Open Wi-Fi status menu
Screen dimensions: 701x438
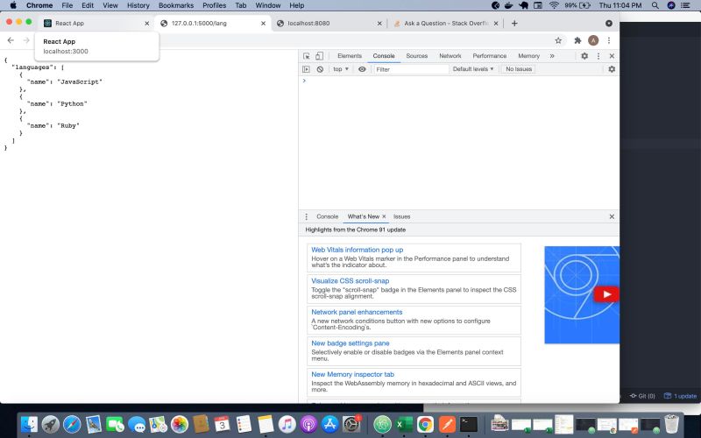click(554, 5)
